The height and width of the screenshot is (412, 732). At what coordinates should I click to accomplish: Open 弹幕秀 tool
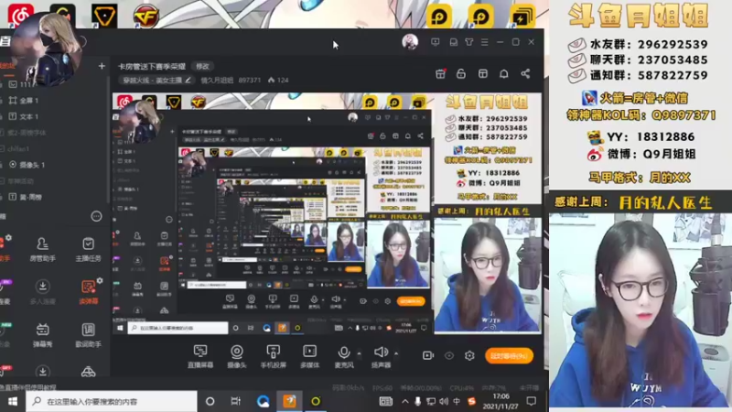[x=42, y=335]
